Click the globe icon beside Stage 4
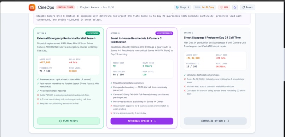 pyautogui.click(x=177, y=7)
